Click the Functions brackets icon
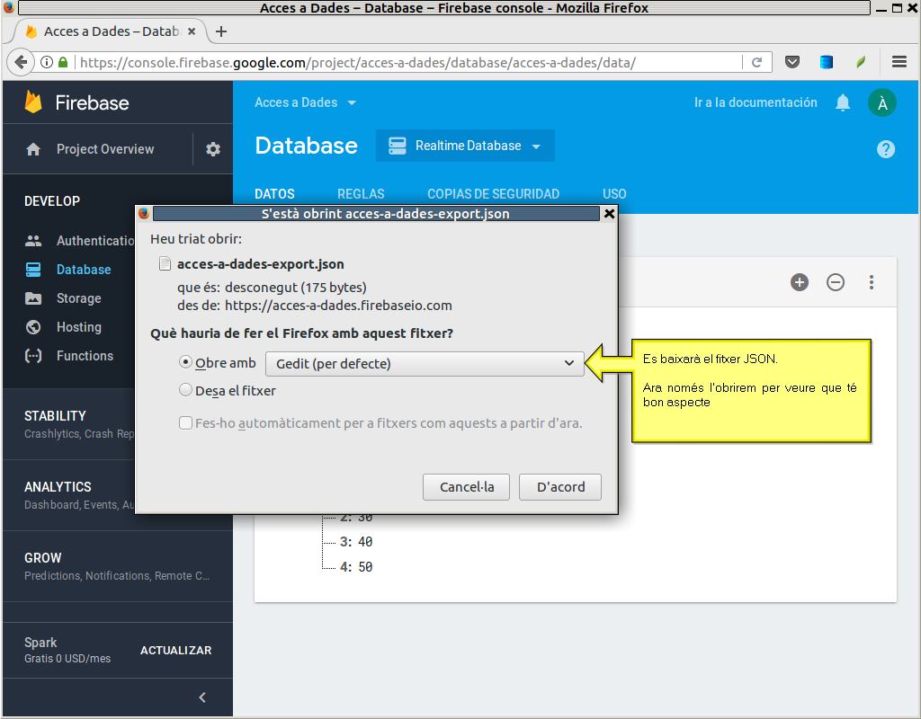921x719 pixels. point(33,356)
